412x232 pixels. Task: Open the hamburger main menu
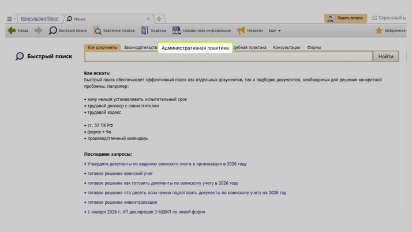tap(10, 18)
